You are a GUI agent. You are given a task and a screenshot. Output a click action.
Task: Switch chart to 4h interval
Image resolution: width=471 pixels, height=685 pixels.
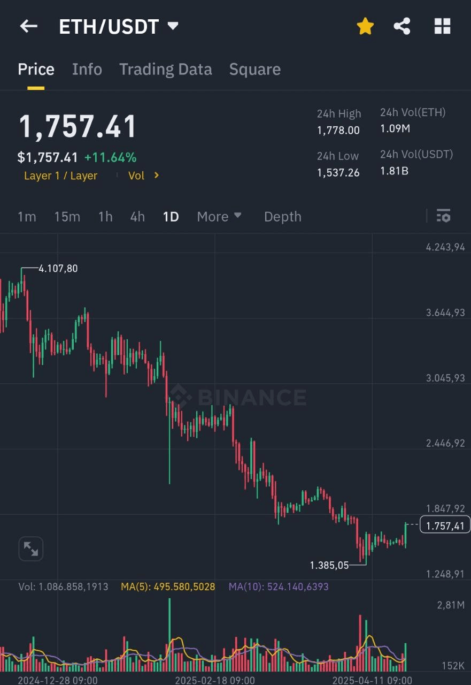pos(137,217)
